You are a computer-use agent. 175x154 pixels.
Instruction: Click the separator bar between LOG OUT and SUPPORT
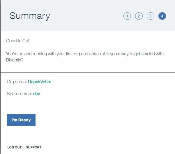24,147
